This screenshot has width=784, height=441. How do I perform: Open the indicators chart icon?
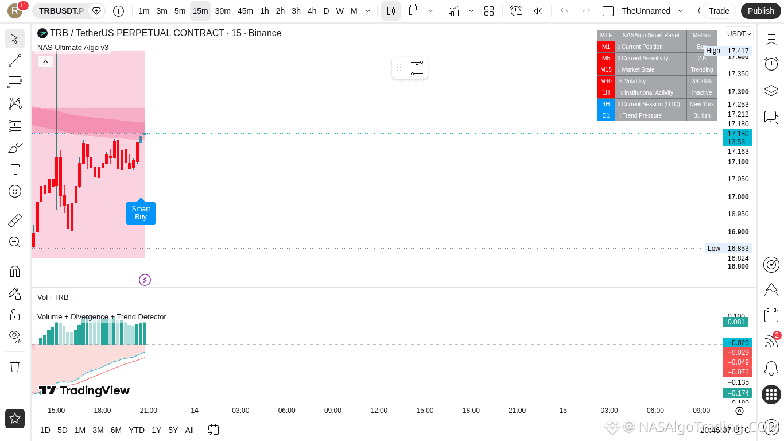click(453, 11)
